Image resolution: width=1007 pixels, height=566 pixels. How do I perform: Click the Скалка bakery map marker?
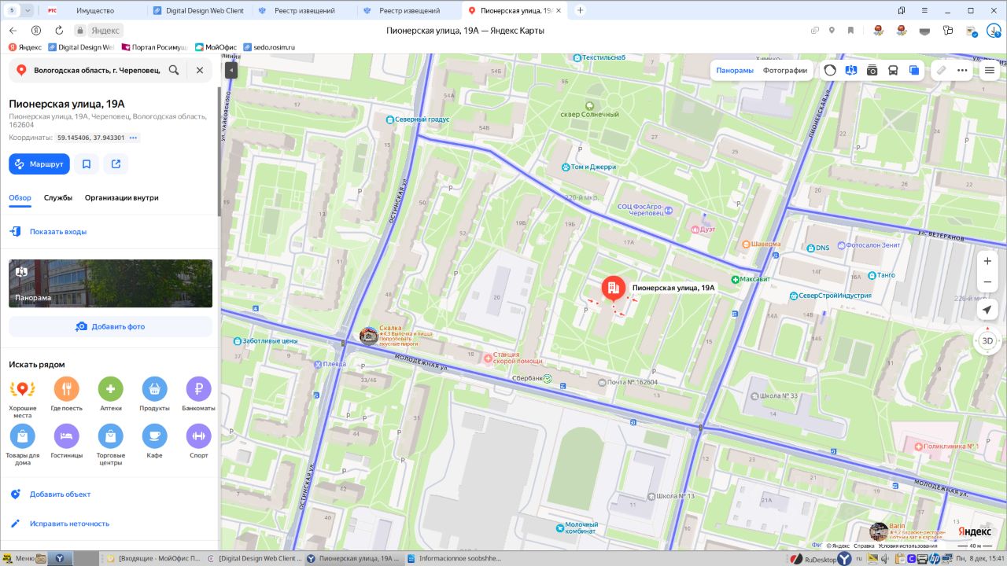tap(368, 336)
